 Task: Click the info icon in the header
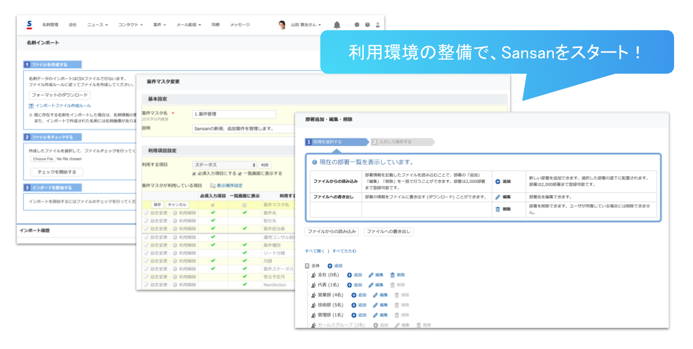tap(357, 25)
